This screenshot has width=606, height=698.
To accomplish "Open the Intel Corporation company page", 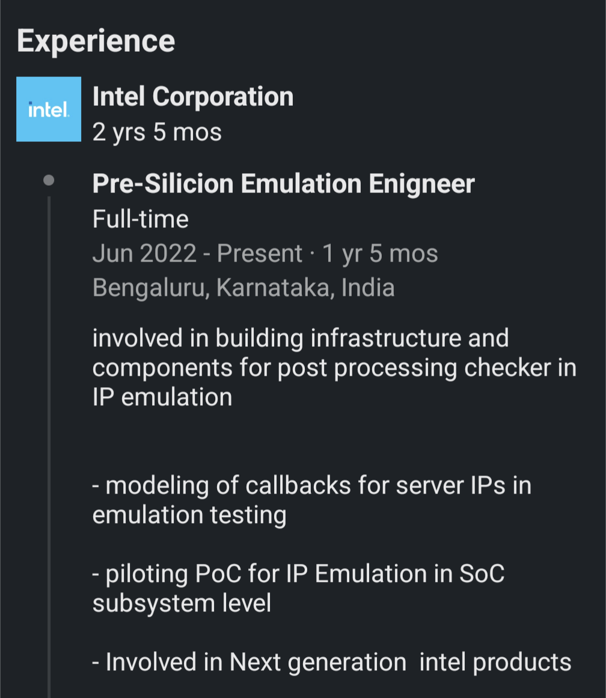I will point(193,97).
